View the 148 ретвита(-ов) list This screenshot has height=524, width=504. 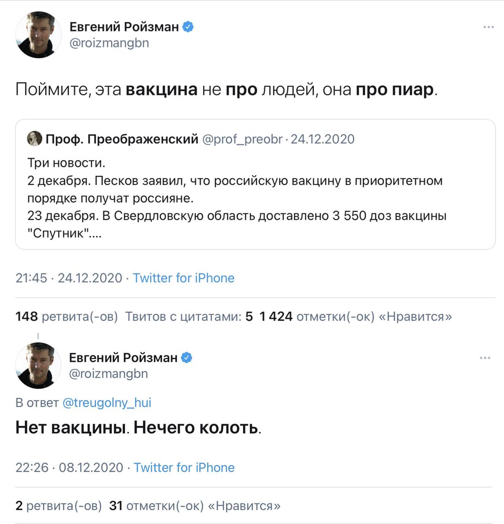[67, 316]
